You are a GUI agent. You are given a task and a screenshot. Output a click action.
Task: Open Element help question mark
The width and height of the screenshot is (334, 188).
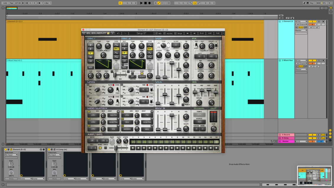(223, 33)
